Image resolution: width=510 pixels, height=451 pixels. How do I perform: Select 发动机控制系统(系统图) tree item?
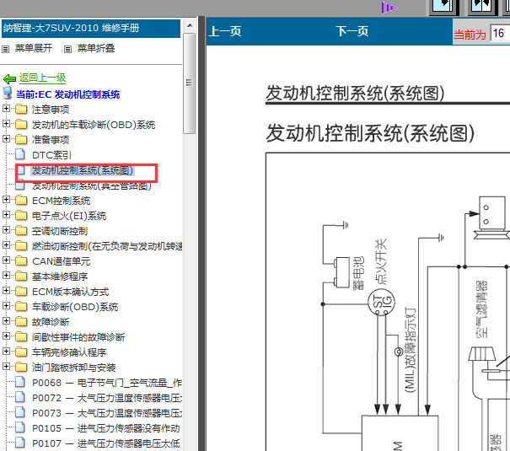pyautogui.click(x=83, y=170)
